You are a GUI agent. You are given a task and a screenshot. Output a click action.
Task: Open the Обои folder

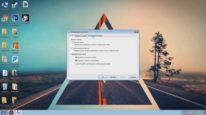(x=15, y=102)
